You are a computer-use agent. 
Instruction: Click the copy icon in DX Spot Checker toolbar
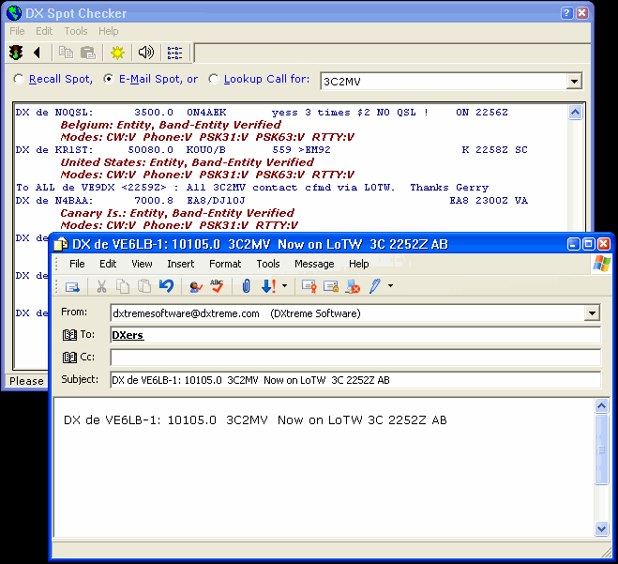pyautogui.click(x=66, y=52)
